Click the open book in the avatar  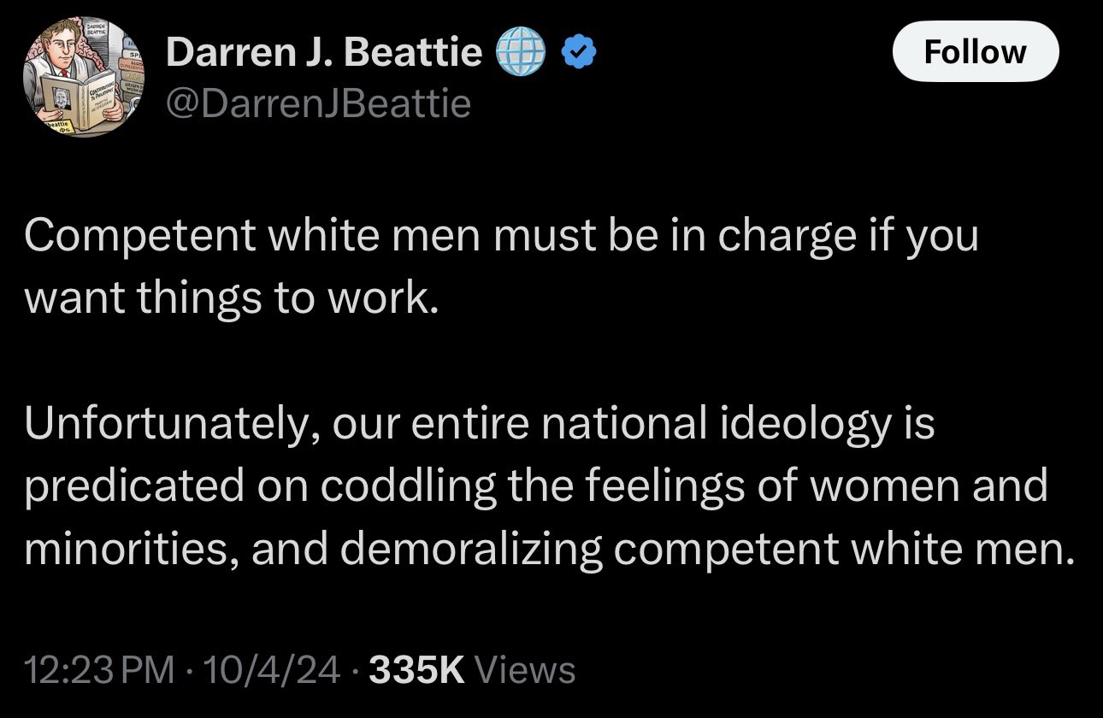75,97
